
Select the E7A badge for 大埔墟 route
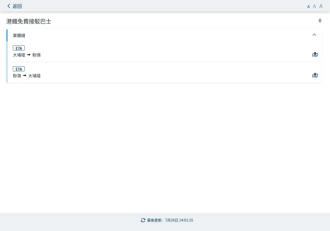click(19, 48)
